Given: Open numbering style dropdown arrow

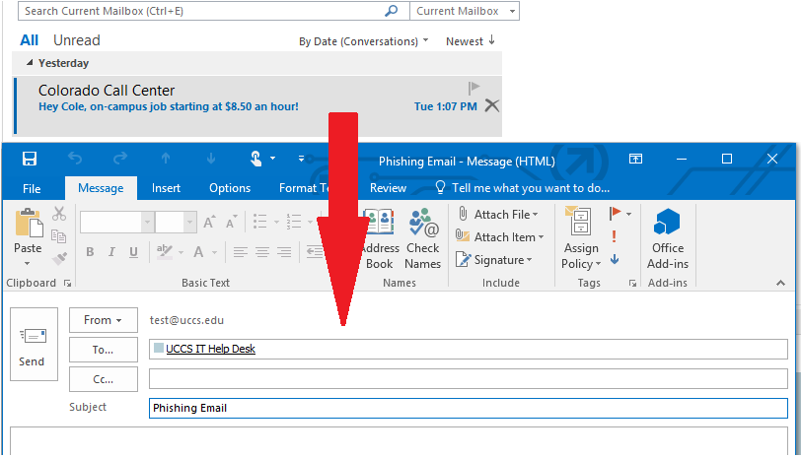Looking at the screenshot, I should 310,222.
